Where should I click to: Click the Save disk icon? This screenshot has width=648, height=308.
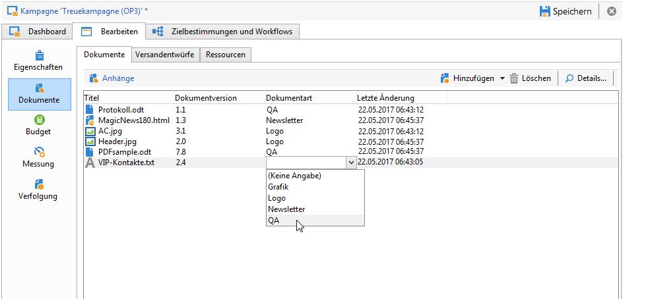pyautogui.click(x=545, y=11)
